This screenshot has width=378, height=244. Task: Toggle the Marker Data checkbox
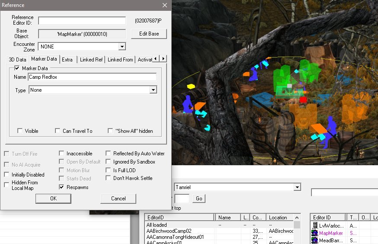pyautogui.click(x=17, y=68)
